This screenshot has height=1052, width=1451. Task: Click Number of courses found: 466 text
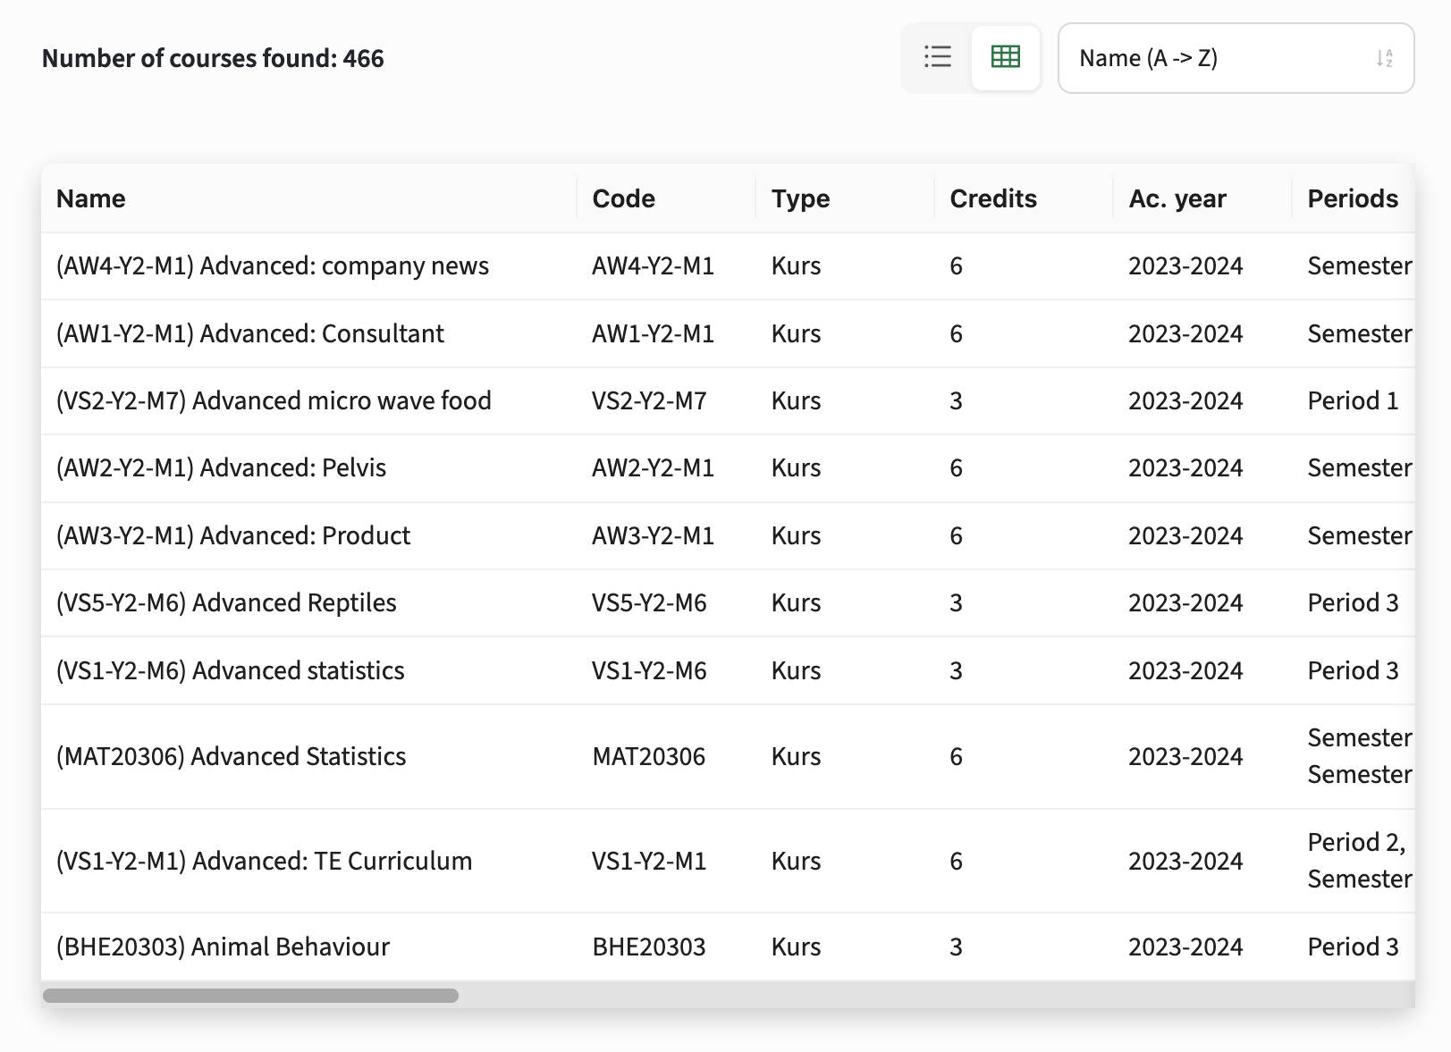[213, 59]
